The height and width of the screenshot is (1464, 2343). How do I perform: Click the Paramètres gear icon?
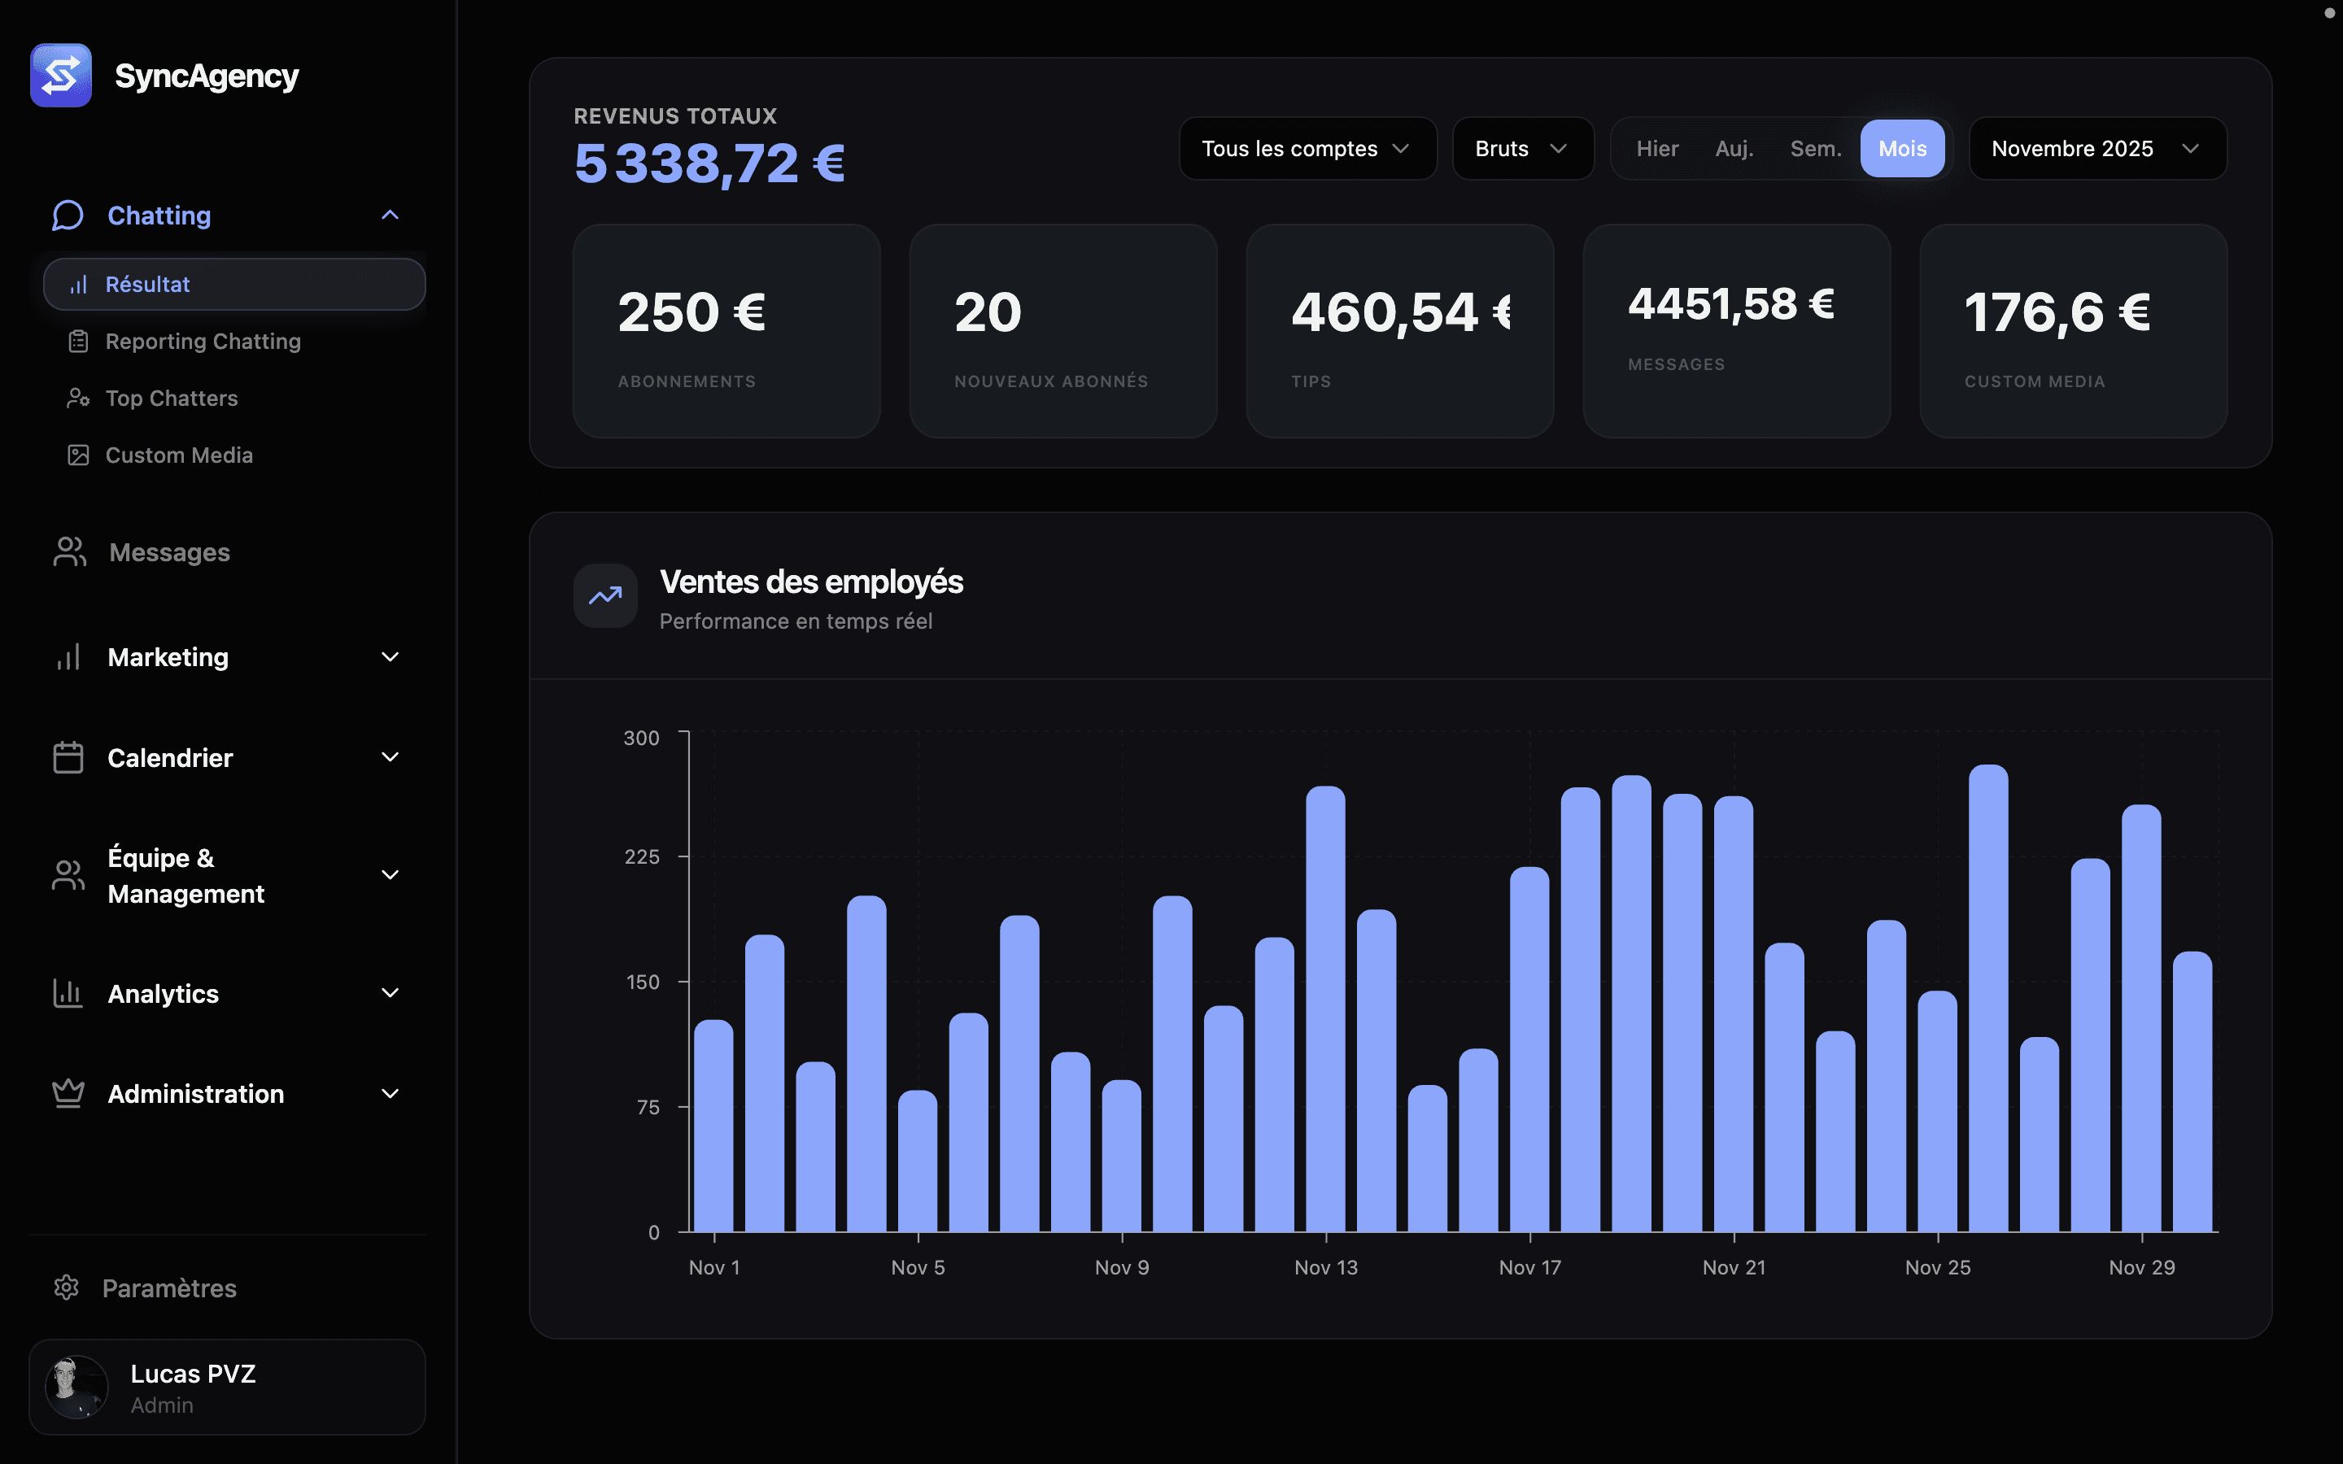(x=66, y=1288)
